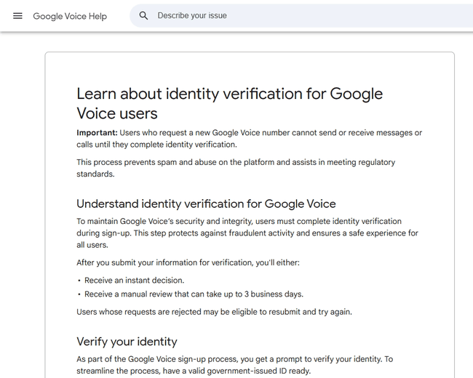Click the paragraph 'This process prevents spam and abuse'
The image size is (473, 378).
click(236, 168)
